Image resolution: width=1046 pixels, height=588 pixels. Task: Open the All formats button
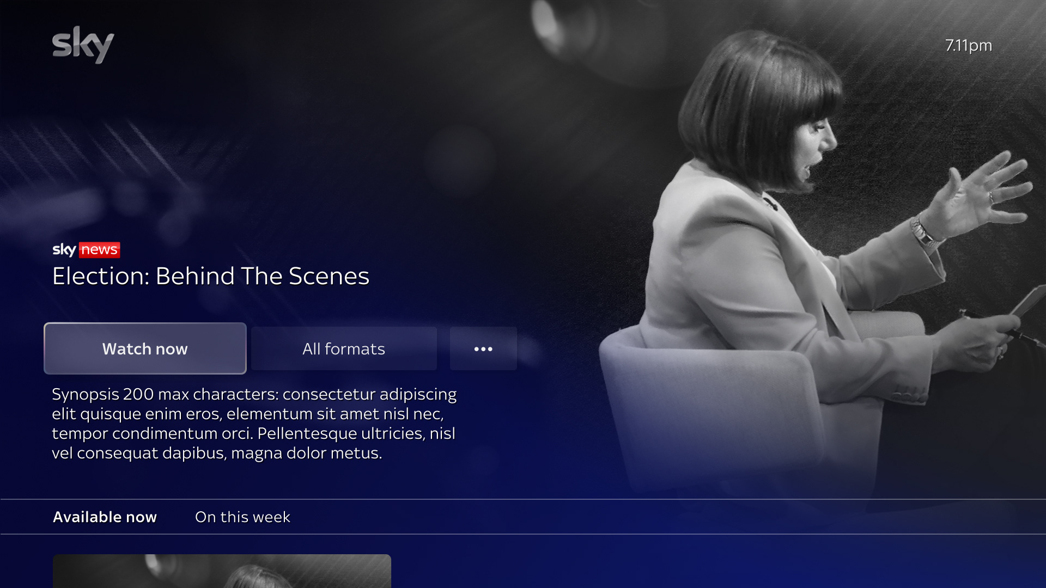click(344, 348)
